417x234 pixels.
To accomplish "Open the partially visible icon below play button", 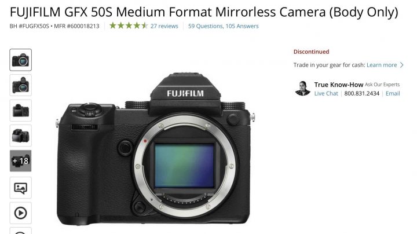I will [20, 231].
